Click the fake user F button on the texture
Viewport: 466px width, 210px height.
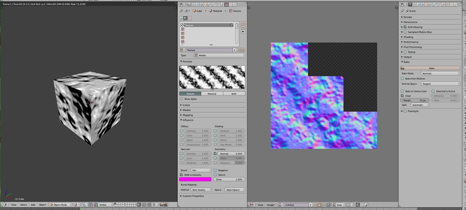point(235,50)
